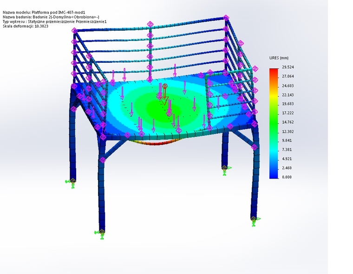The image size is (353, 274).
Task: Click the legend value 24.603
Action: (x=288, y=86)
